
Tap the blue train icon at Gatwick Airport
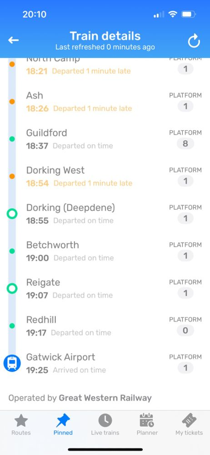[12, 363]
